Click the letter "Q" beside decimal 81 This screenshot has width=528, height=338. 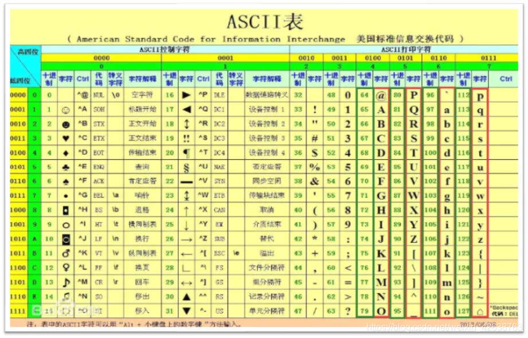tap(413, 110)
